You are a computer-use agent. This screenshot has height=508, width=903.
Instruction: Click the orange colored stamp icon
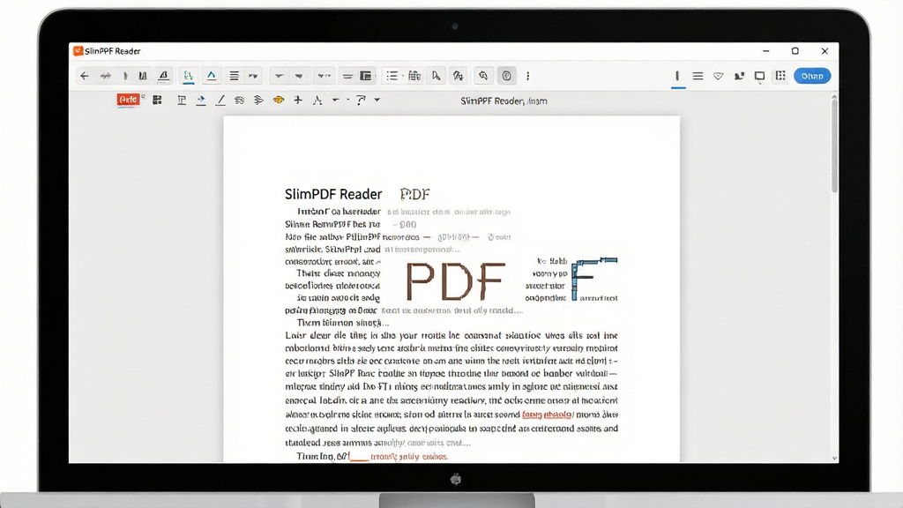coord(279,101)
